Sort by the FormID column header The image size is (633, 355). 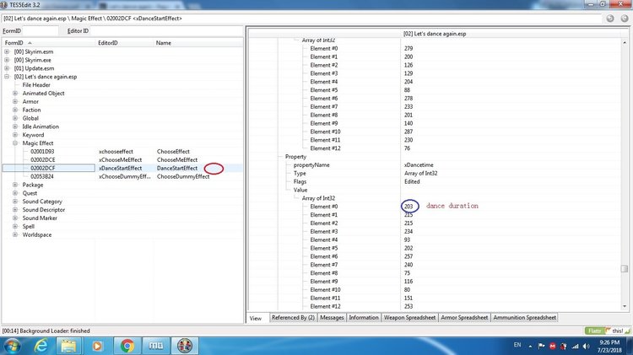click(x=48, y=43)
